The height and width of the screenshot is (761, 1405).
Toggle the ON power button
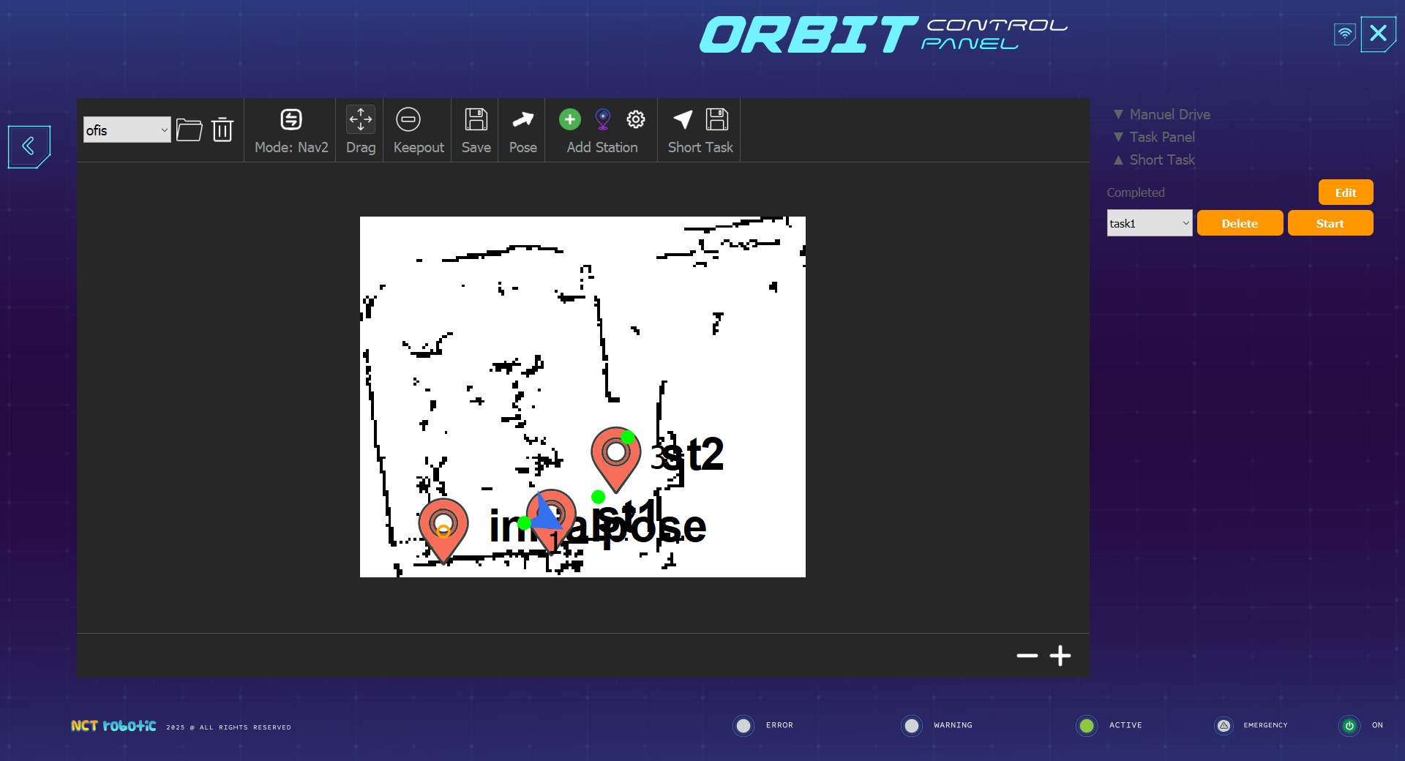(1349, 725)
